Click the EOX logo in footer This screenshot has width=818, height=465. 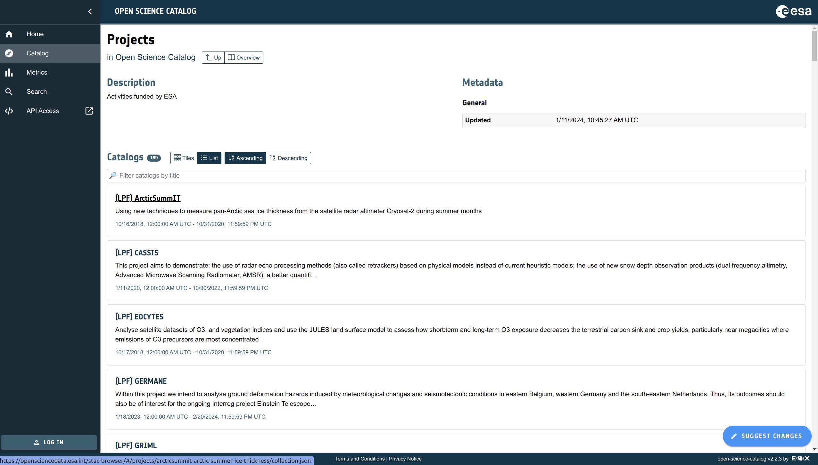(800, 458)
